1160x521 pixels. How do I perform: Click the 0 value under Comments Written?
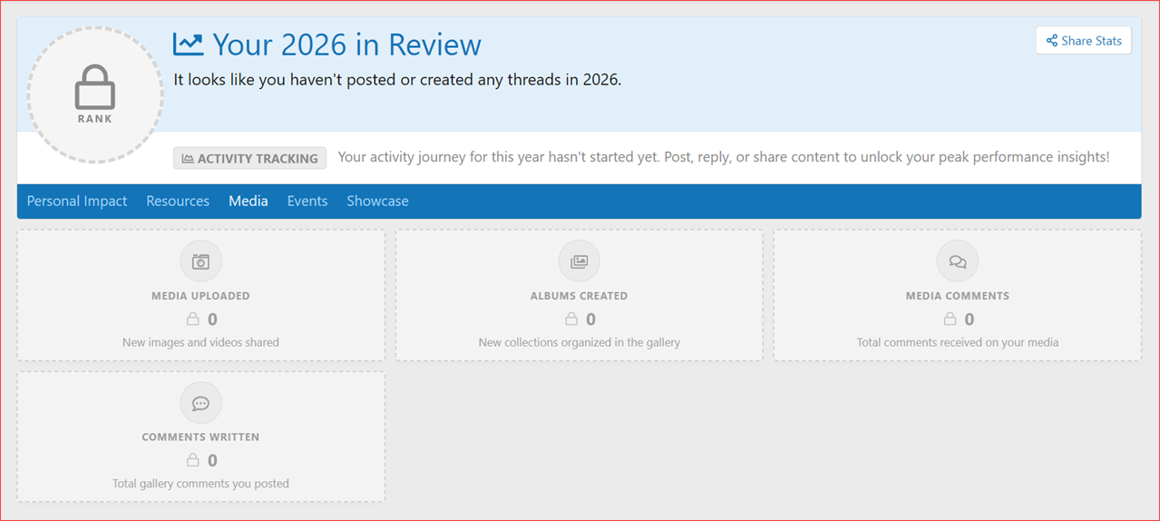coord(212,460)
